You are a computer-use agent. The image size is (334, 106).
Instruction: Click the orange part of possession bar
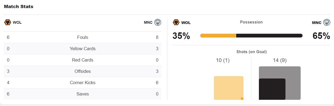218,36
